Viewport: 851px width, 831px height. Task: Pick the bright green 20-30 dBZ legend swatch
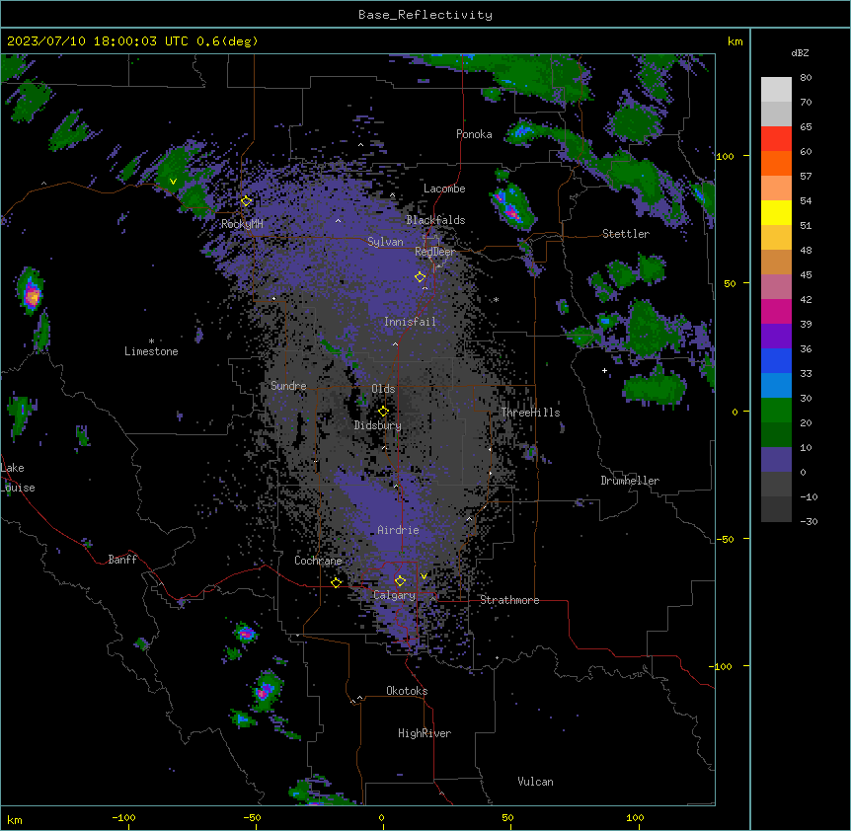point(776,411)
